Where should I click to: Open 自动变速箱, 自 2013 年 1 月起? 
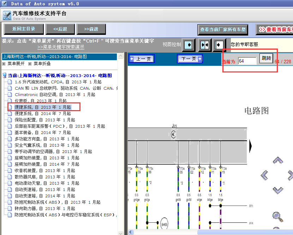click(45, 190)
